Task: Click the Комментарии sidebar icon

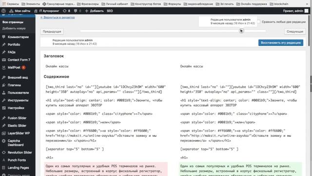Action: (3, 37)
